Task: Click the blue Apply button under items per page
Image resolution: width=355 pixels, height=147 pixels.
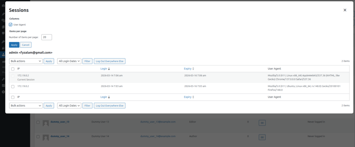Action: 14,45
